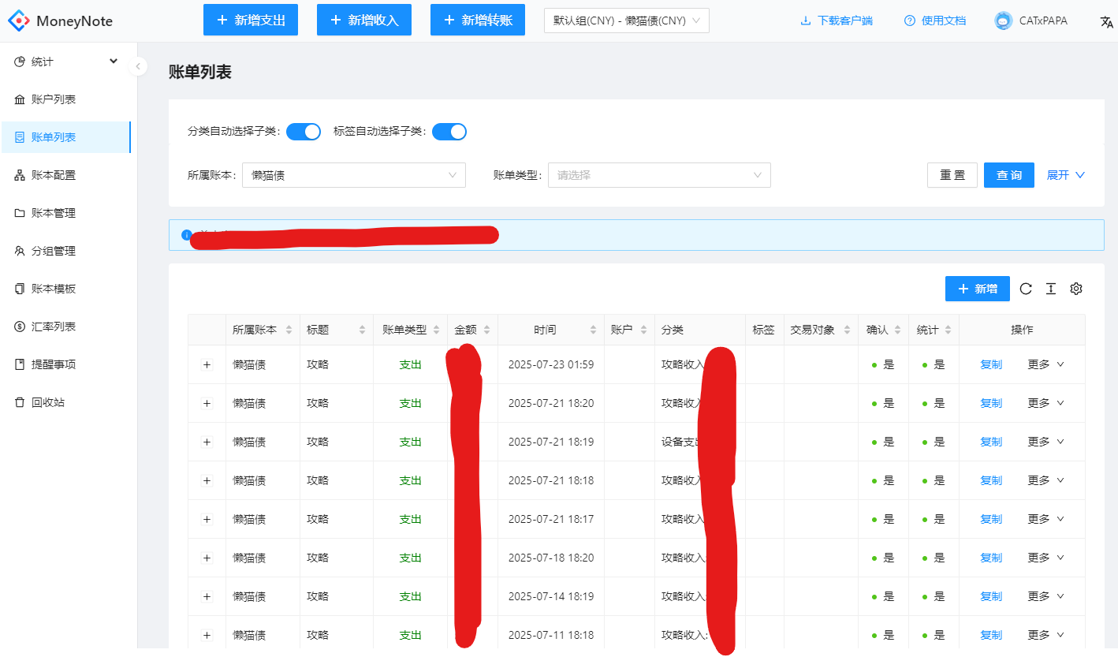Expand the first bill row plus box

[x=207, y=364]
